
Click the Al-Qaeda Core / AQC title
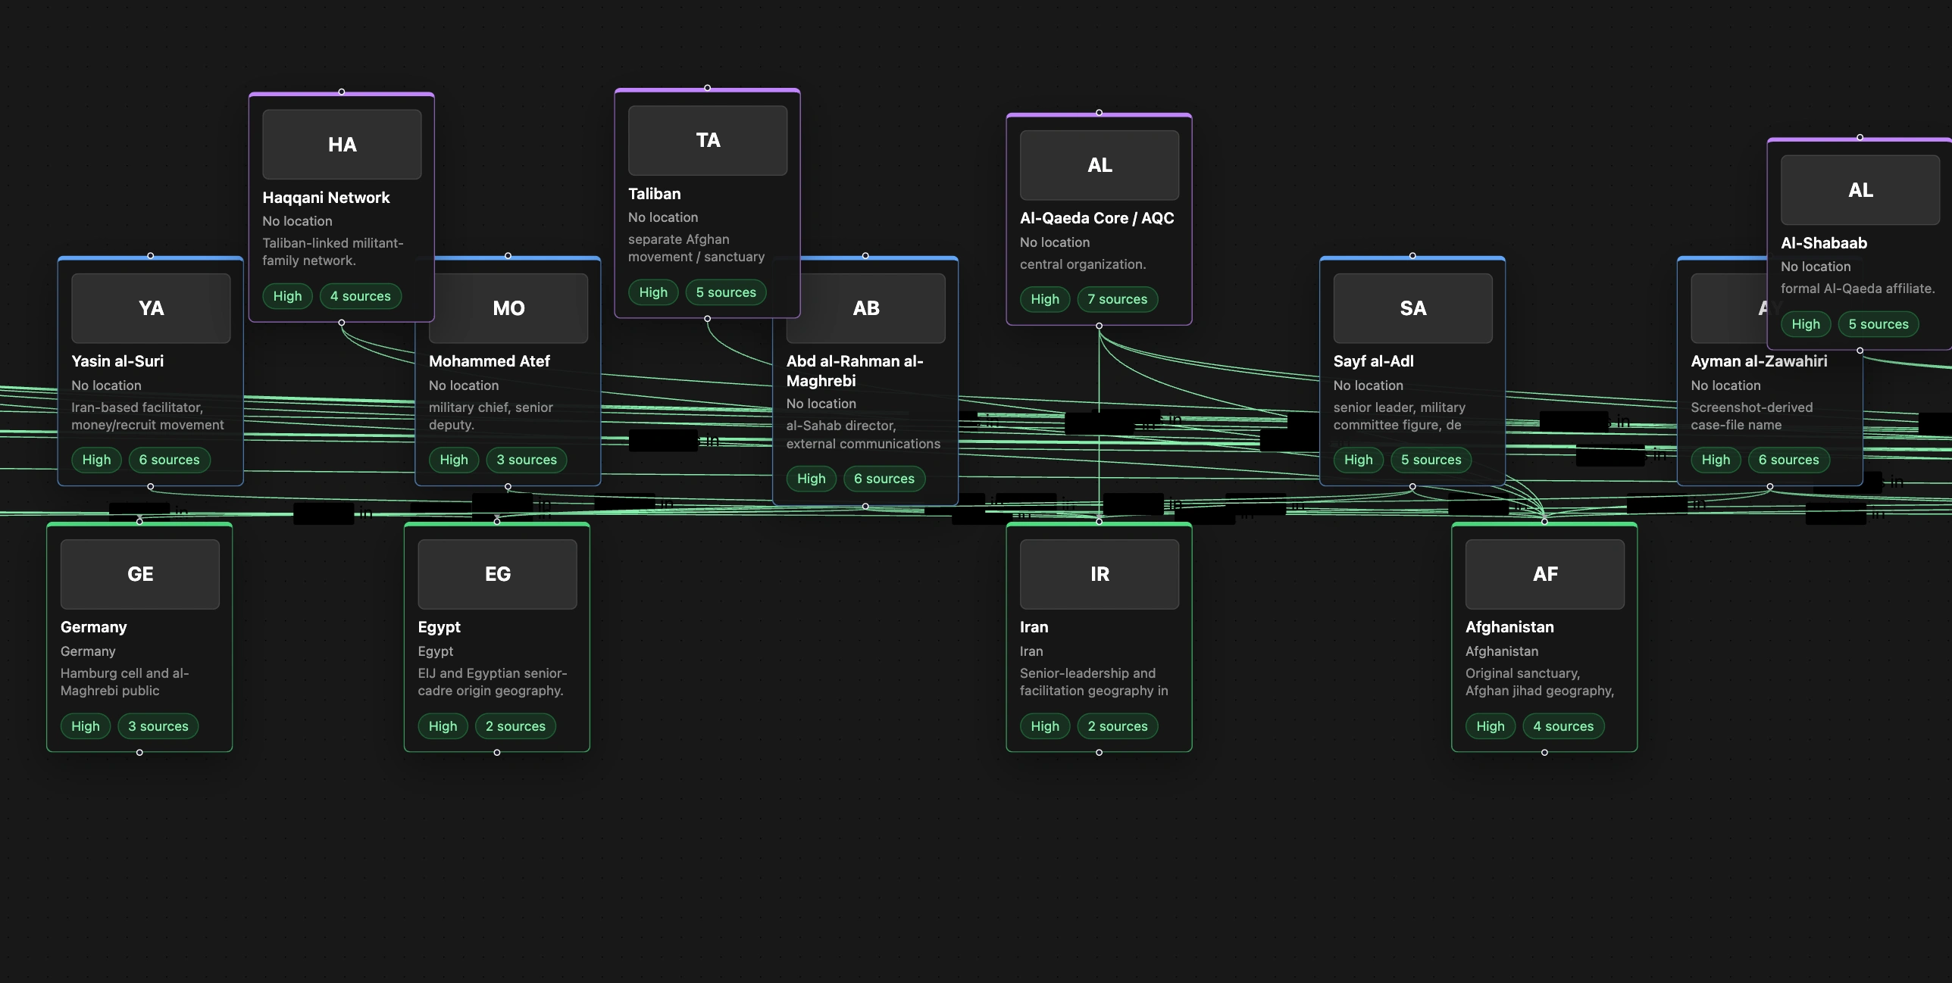(1097, 218)
